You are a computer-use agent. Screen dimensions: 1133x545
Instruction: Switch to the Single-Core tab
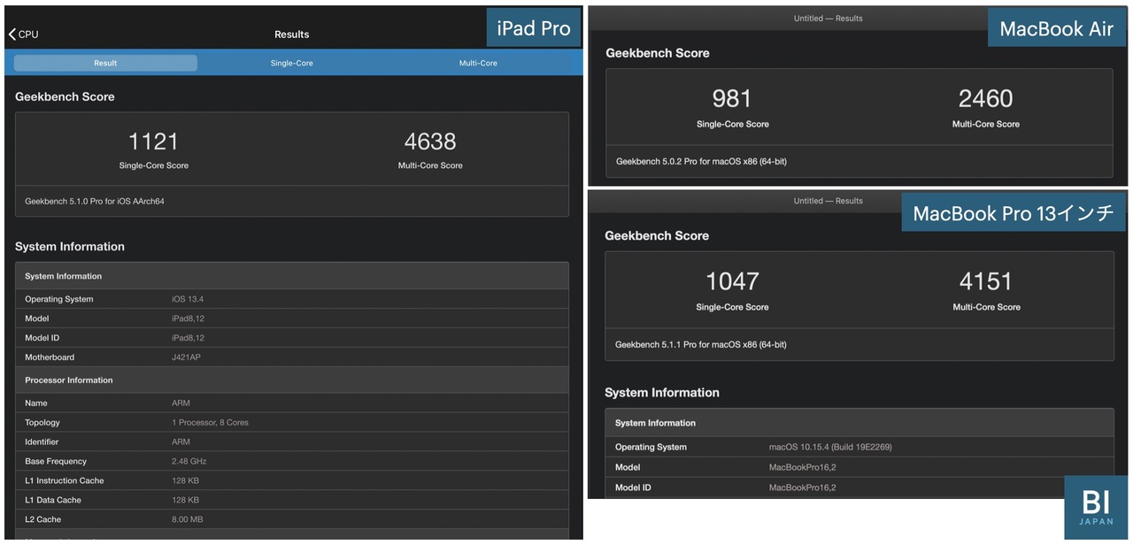point(291,63)
